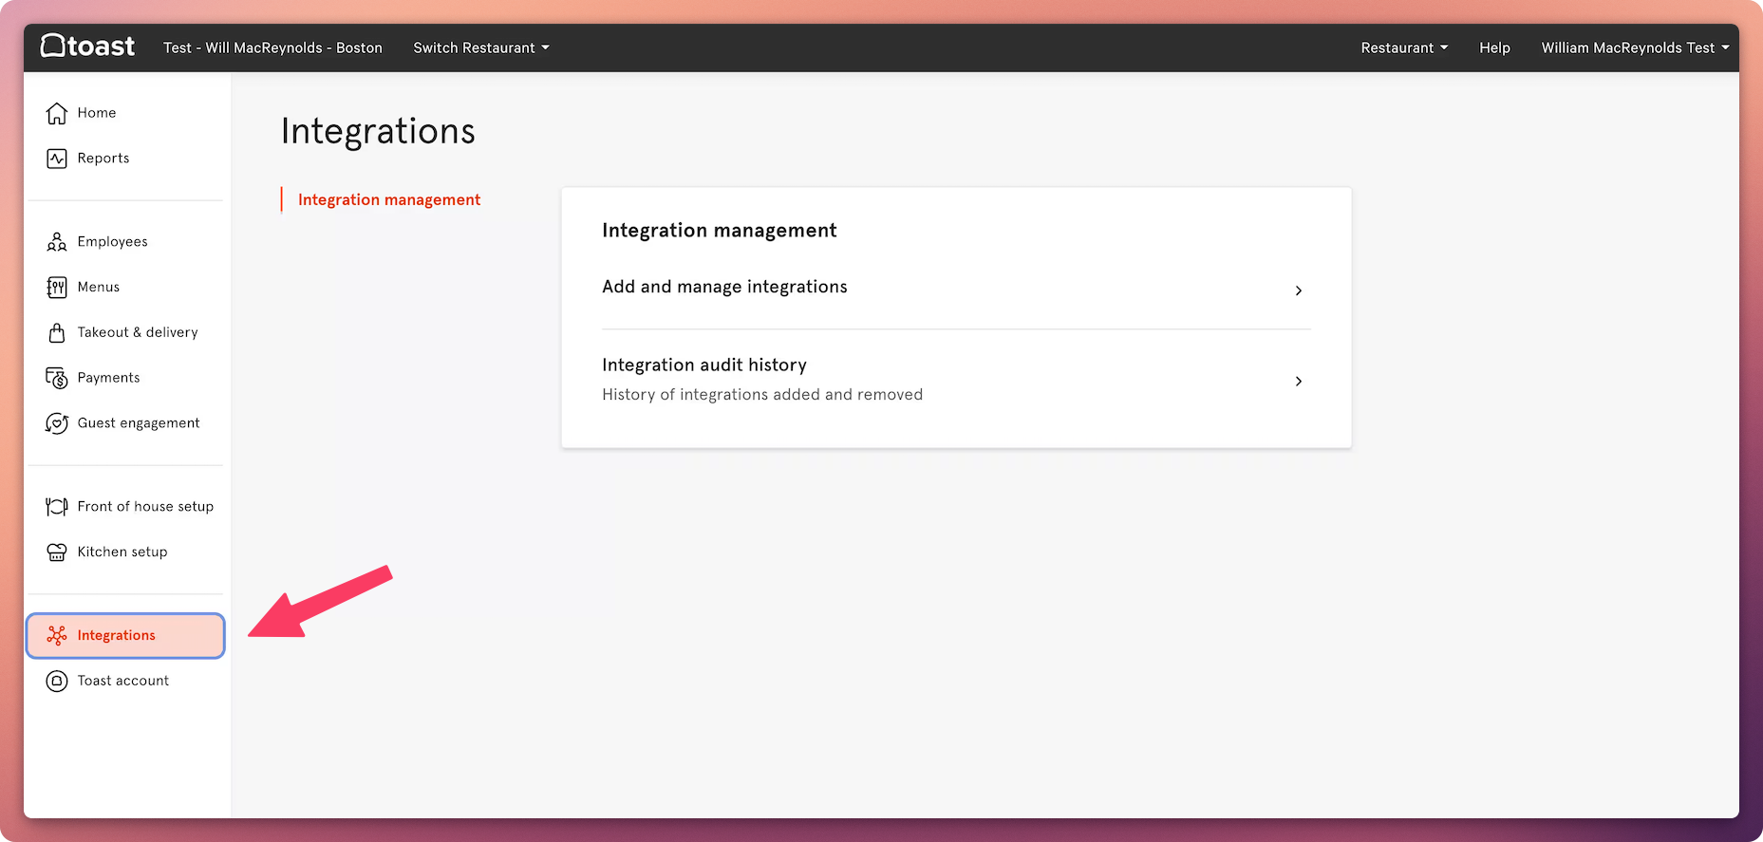Click the Toast logo in header
The height and width of the screenshot is (842, 1763).
pyautogui.click(x=87, y=47)
